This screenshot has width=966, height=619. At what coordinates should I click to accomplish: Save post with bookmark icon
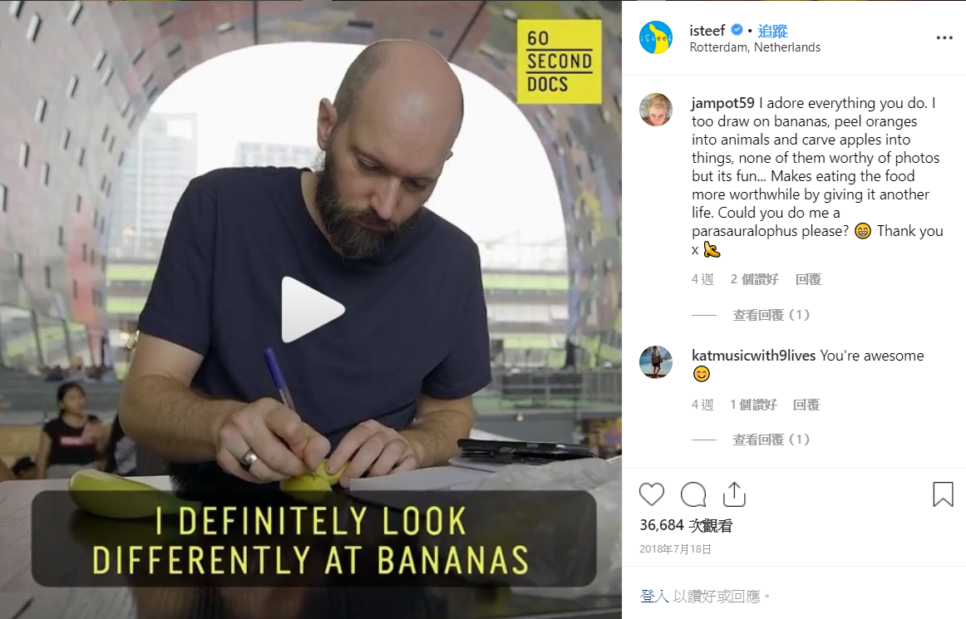click(x=943, y=494)
